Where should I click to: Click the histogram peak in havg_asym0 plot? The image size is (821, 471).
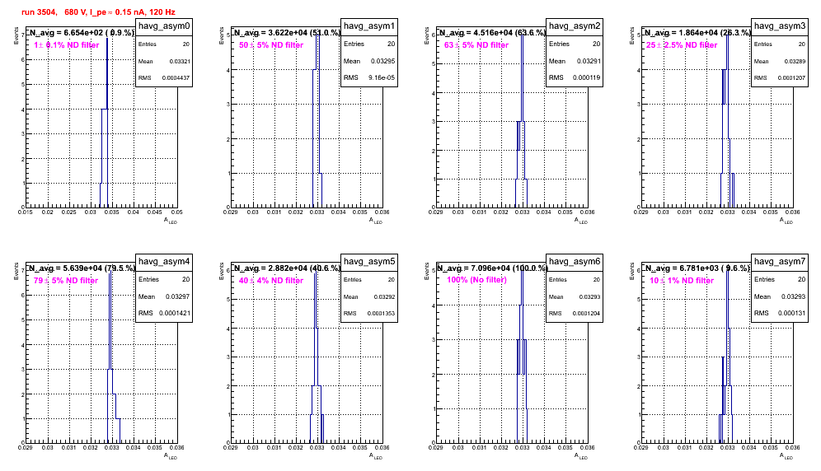tap(107, 39)
